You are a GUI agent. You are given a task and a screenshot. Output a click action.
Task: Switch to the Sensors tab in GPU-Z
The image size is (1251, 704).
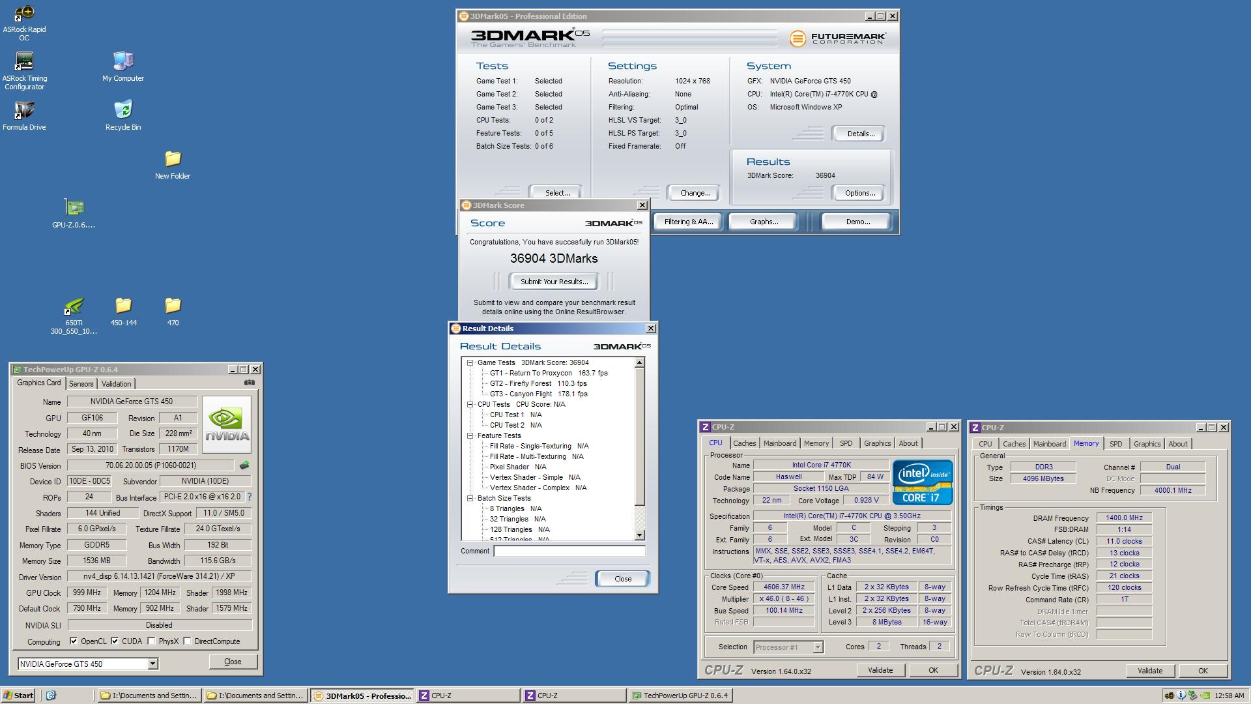point(81,384)
